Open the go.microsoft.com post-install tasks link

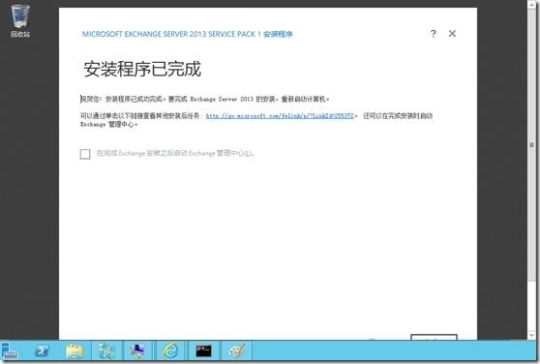(280, 116)
